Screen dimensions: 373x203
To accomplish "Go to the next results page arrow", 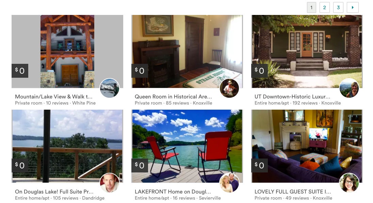I will (353, 7).
